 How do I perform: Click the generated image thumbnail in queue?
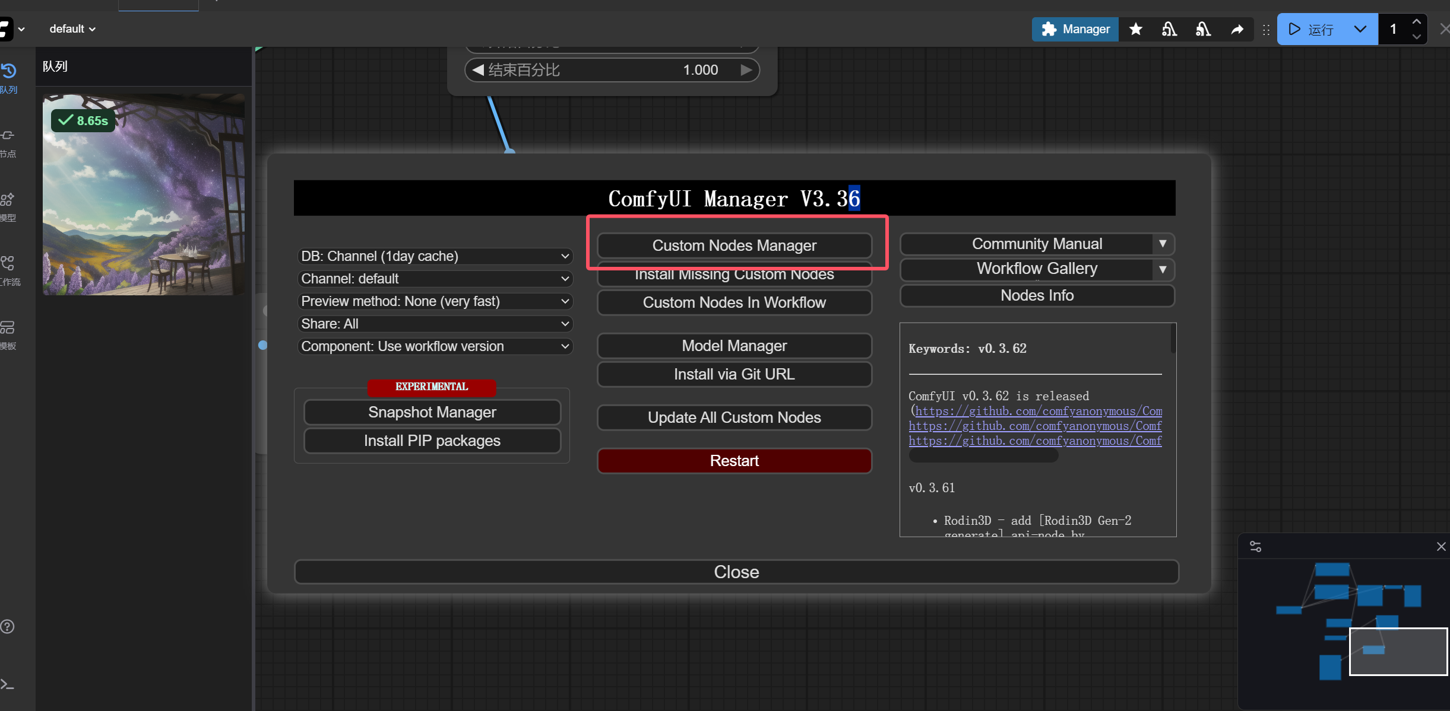click(x=144, y=195)
